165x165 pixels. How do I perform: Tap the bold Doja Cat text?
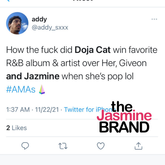pos(93,50)
